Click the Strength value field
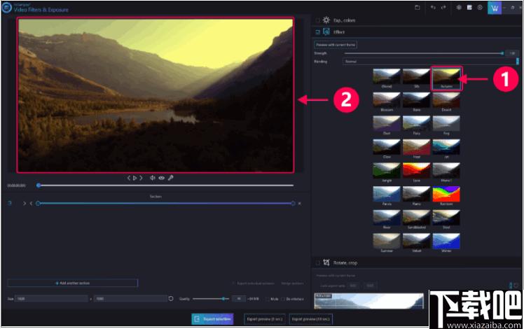Image resolution: width=524 pixels, height=329 pixels. [512, 53]
